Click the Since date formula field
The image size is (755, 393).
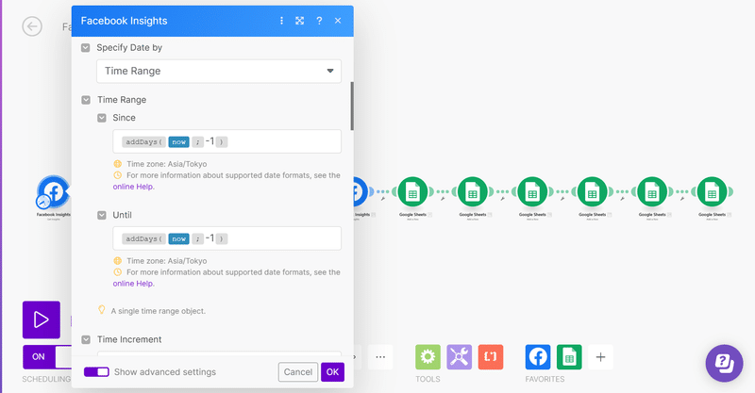pos(226,141)
